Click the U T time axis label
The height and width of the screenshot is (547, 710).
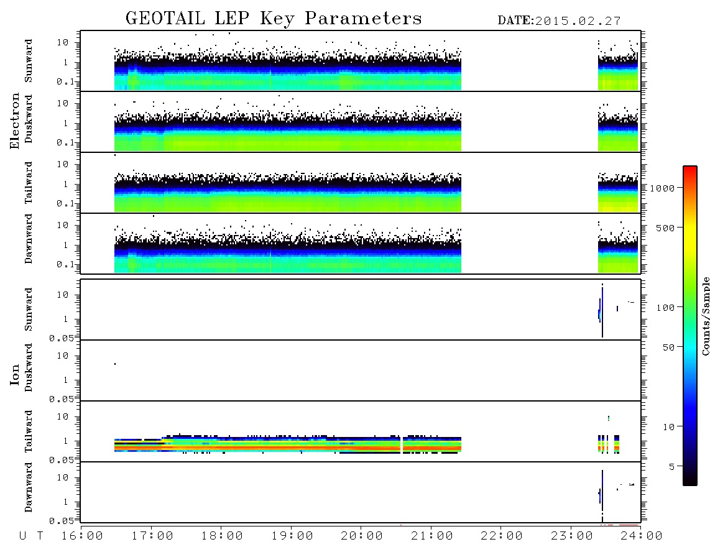pyautogui.click(x=31, y=536)
